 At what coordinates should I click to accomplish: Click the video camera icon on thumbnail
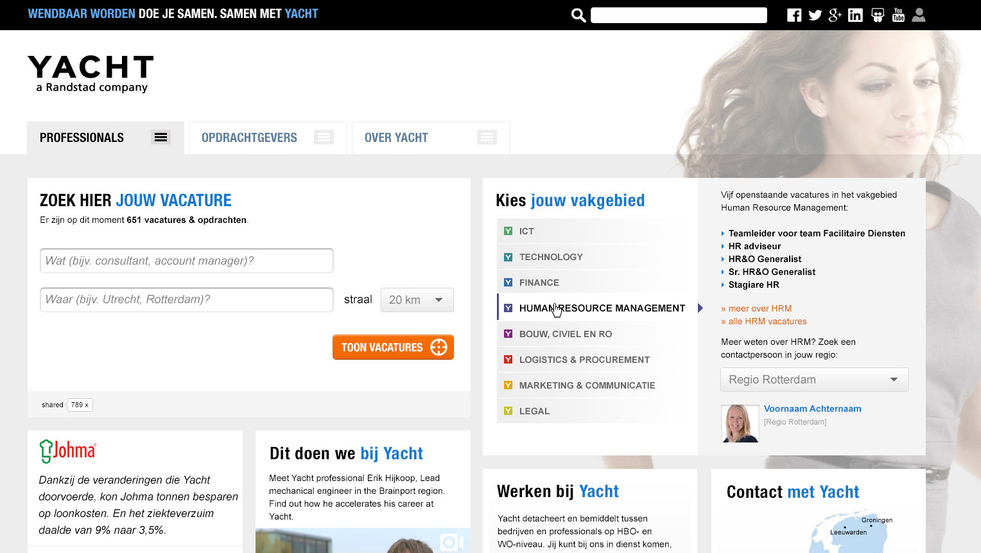tap(452, 543)
